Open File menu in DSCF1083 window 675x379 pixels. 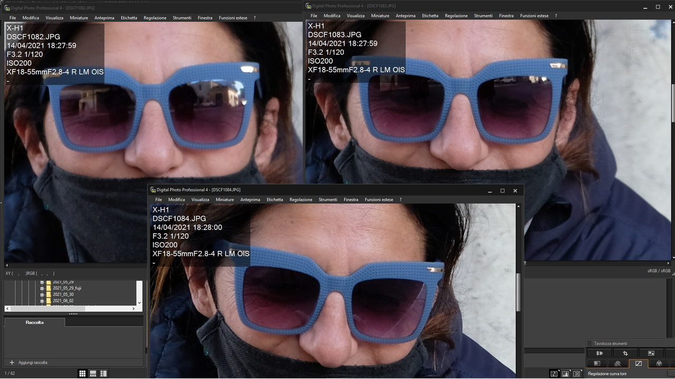[314, 16]
